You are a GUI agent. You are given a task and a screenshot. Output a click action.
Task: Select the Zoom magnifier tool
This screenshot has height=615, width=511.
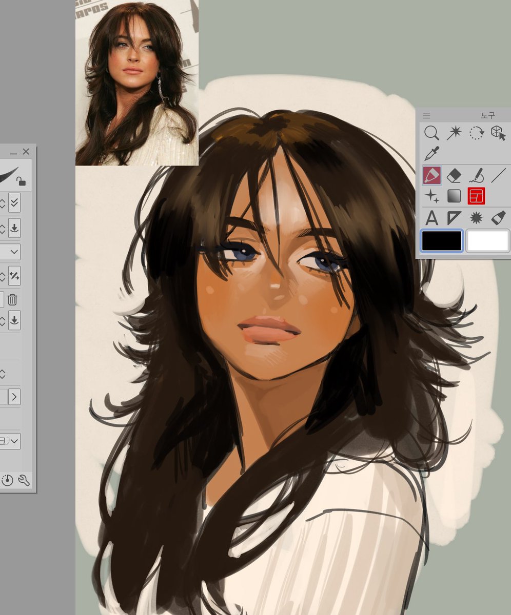(431, 133)
